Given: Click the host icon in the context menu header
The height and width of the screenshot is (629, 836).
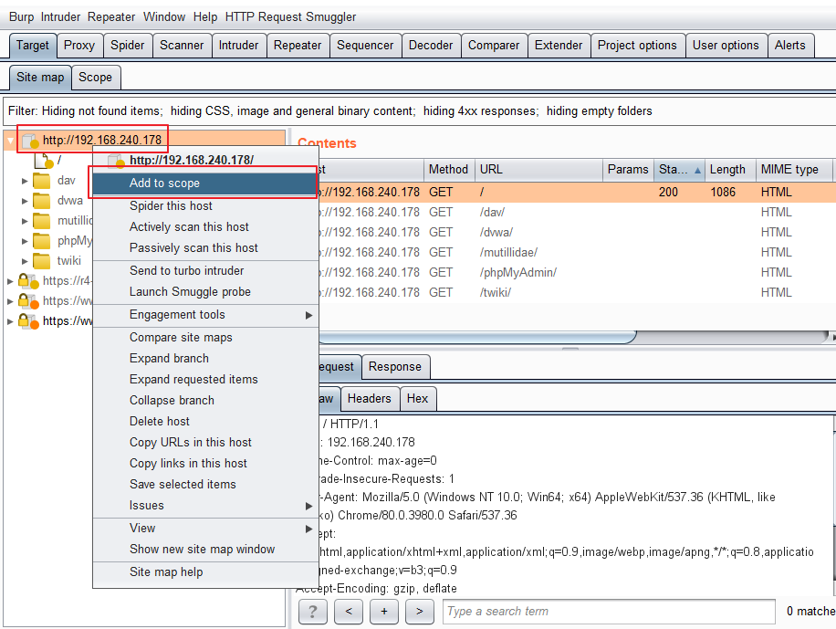Looking at the screenshot, I should click(116, 160).
